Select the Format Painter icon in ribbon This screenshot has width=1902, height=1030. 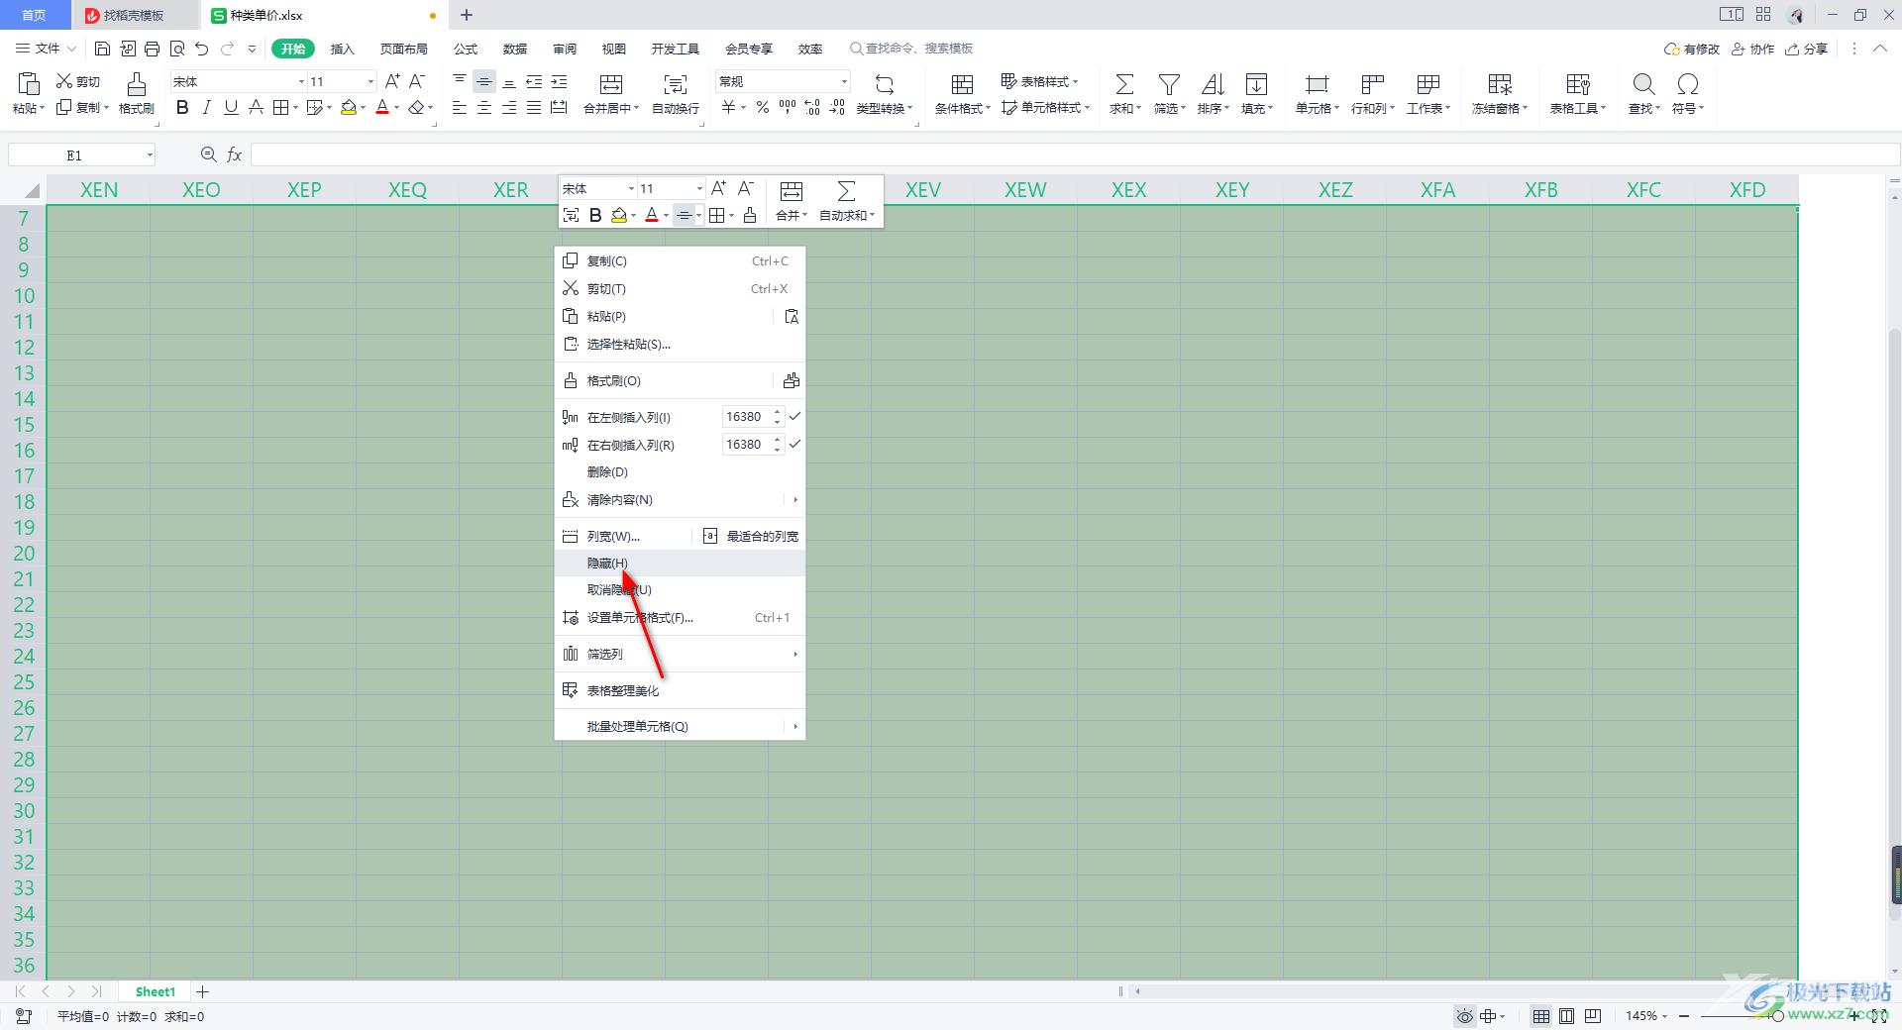(137, 83)
